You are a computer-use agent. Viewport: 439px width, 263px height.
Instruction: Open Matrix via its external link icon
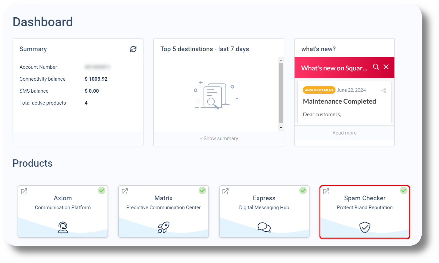coord(125,192)
